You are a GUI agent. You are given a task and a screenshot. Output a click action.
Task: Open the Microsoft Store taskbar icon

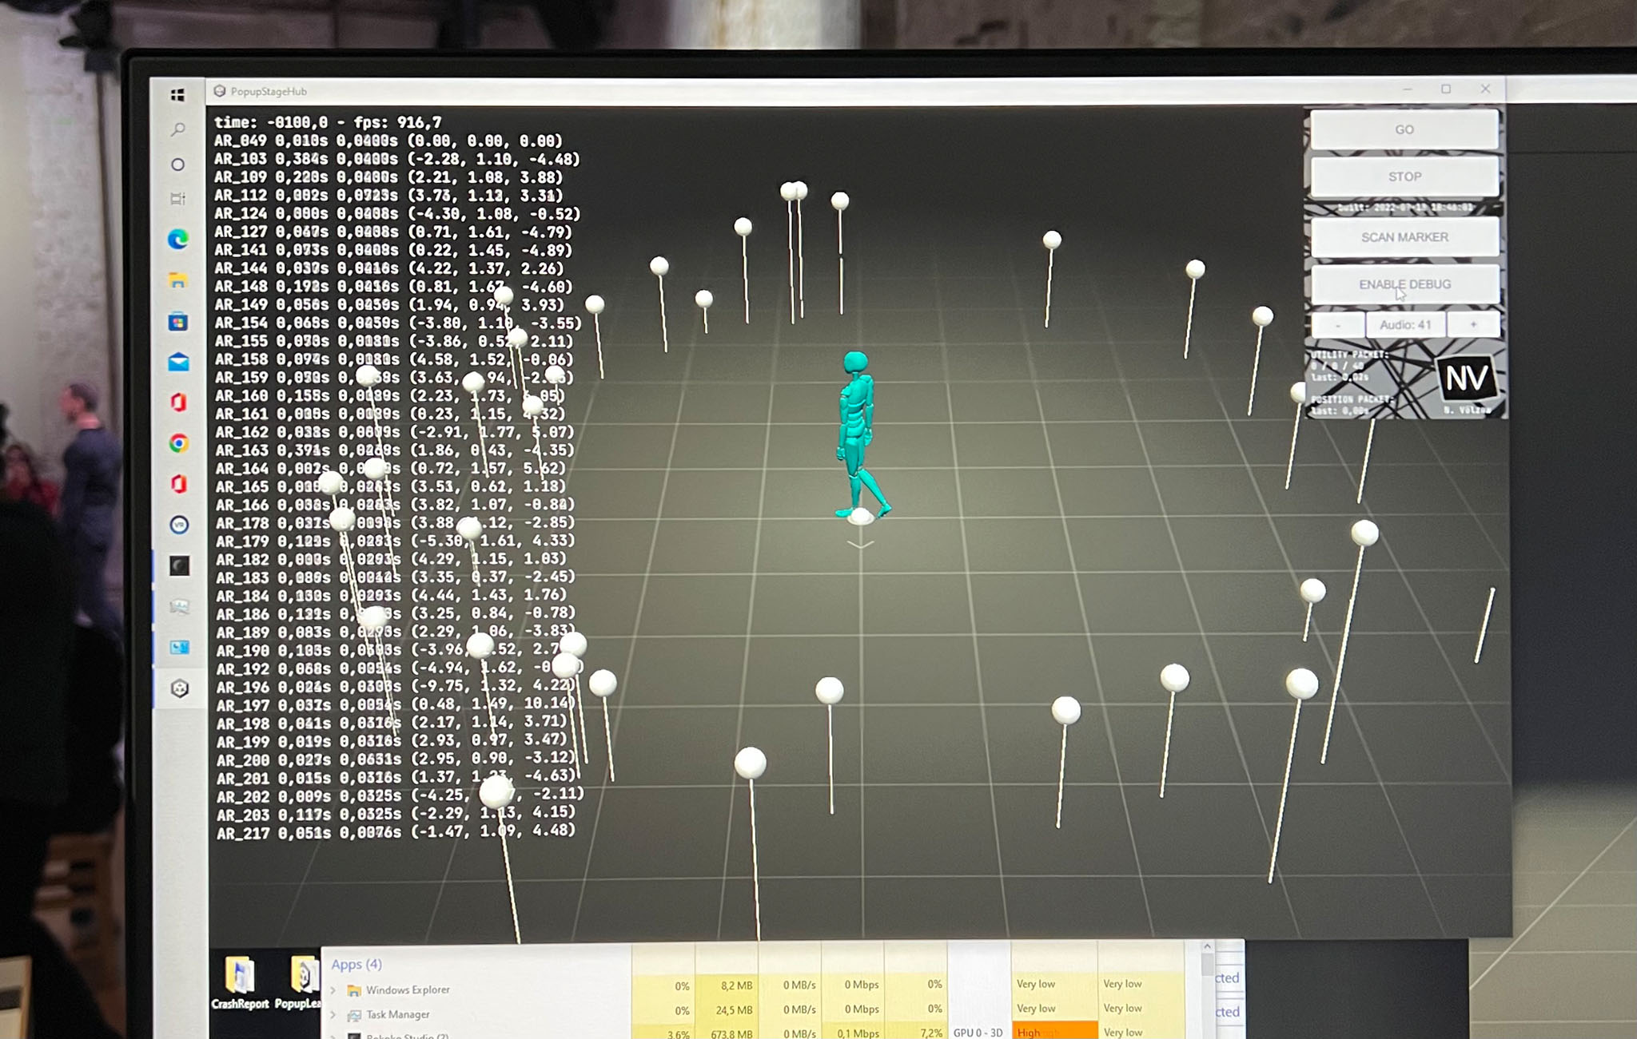(x=178, y=322)
